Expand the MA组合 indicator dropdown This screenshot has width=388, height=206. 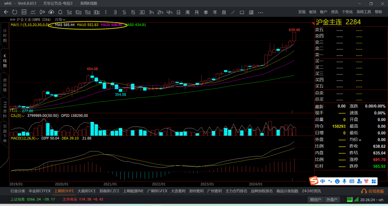[x=51, y=25]
